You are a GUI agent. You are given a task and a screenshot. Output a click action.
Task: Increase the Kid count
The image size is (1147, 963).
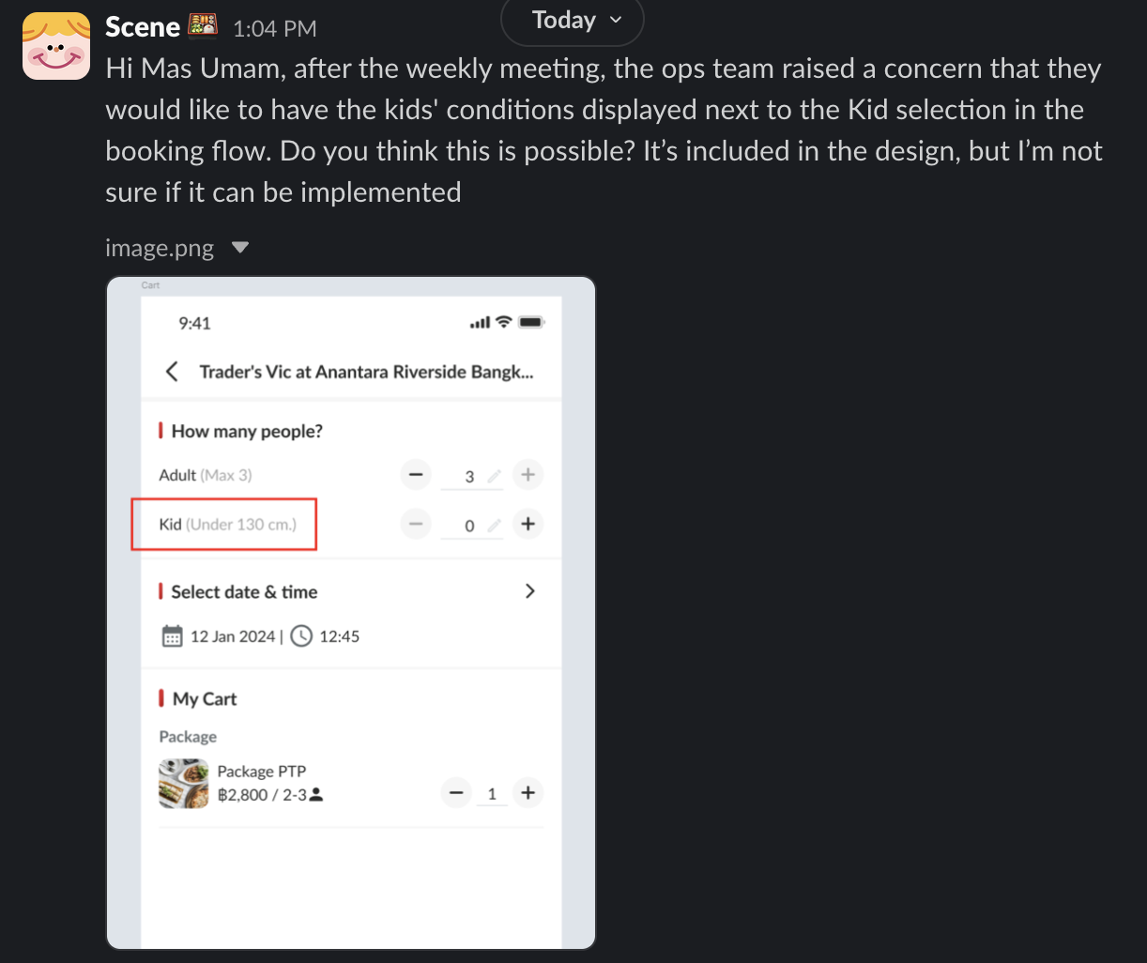[x=528, y=524]
